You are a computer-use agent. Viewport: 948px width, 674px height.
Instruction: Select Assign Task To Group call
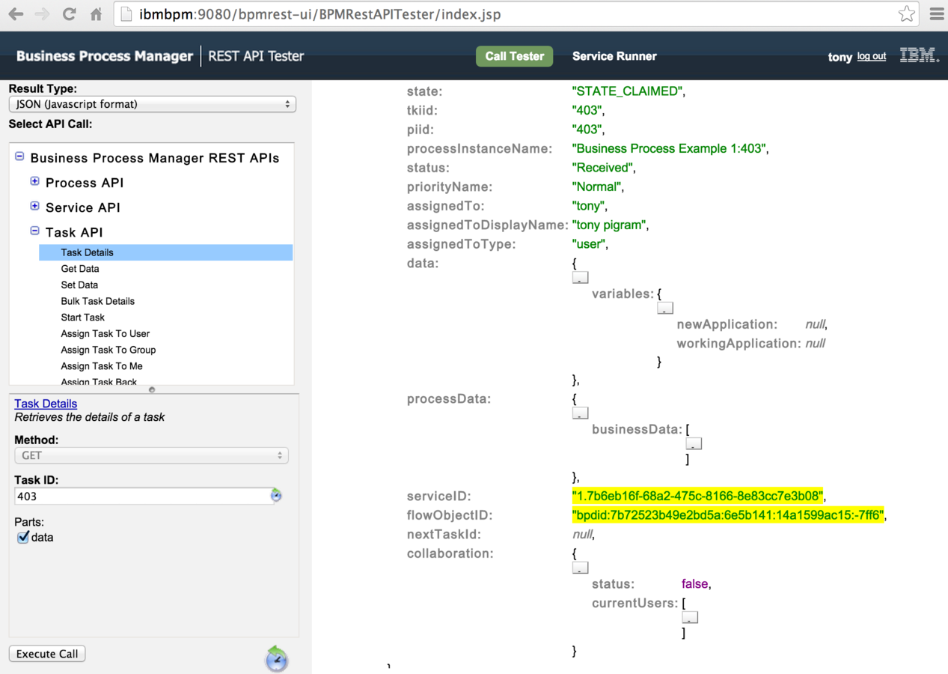pyautogui.click(x=108, y=350)
